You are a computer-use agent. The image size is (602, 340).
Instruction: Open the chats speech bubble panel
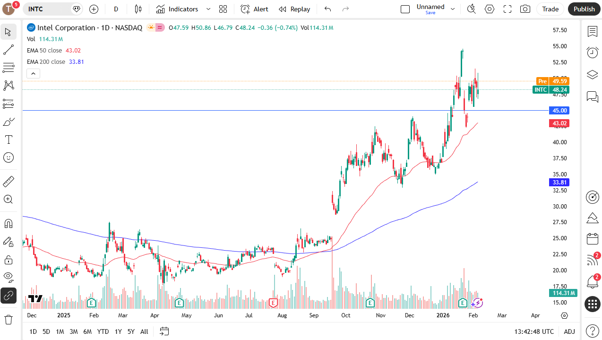[x=593, y=97]
